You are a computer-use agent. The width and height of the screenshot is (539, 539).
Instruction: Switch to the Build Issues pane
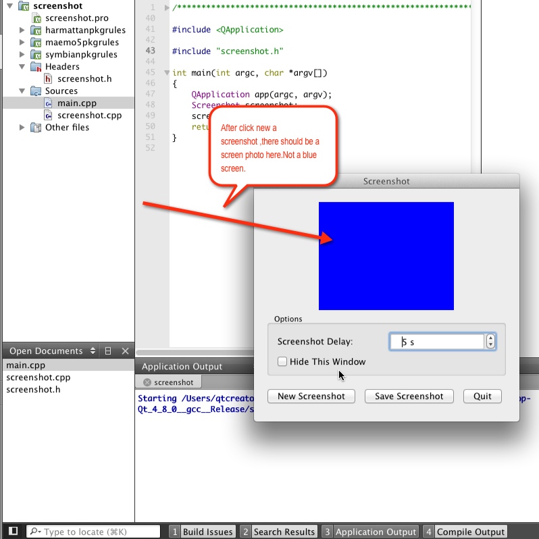coord(202,532)
